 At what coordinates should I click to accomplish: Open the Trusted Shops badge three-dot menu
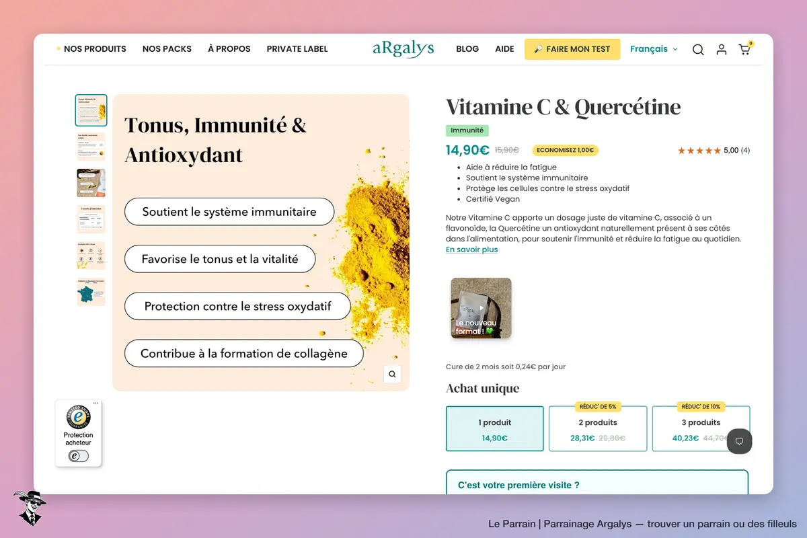[95, 403]
